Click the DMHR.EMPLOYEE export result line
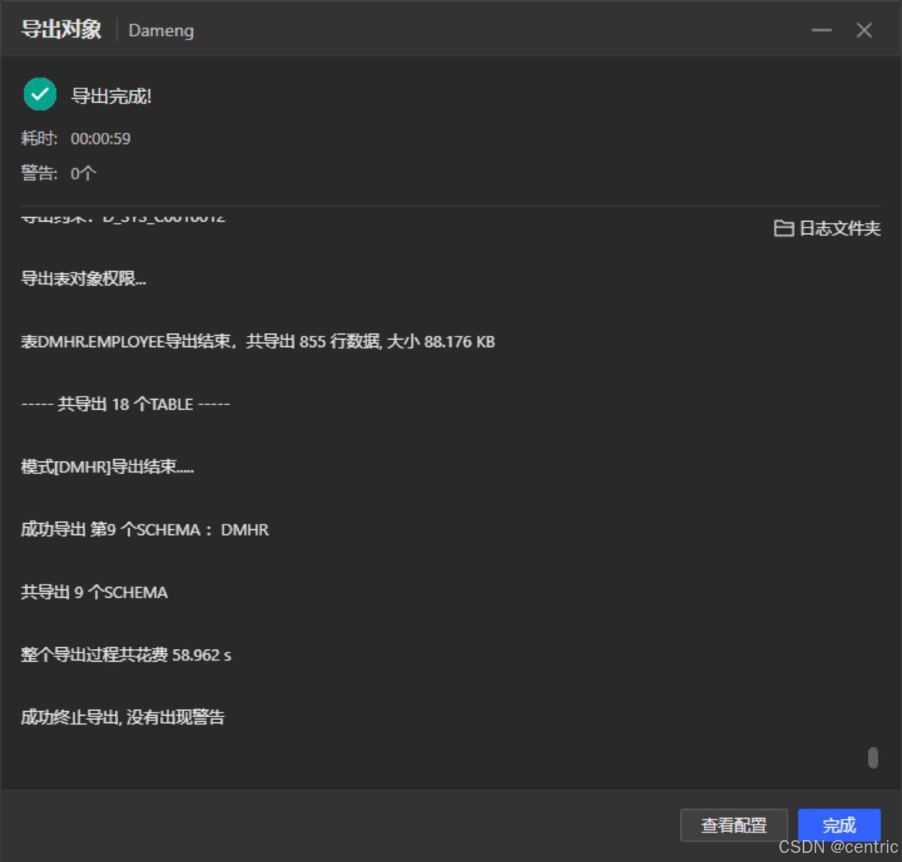This screenshot has width=902, height=862. tap(257, 341)
